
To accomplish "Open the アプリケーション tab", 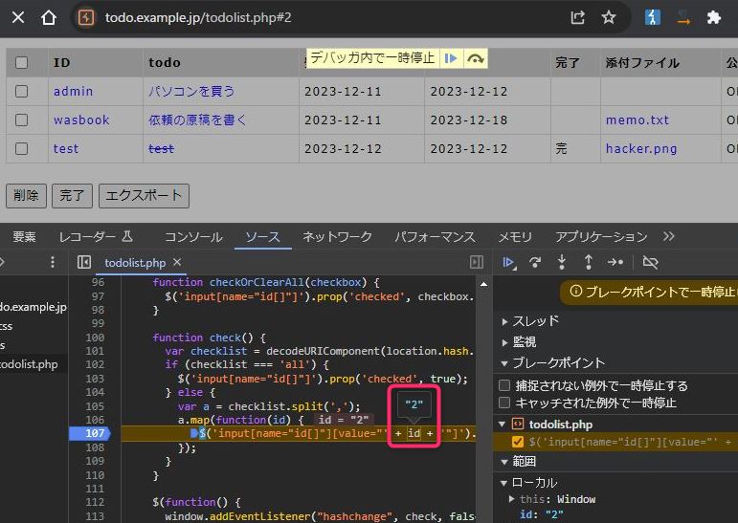I will [x=601, y=236].
